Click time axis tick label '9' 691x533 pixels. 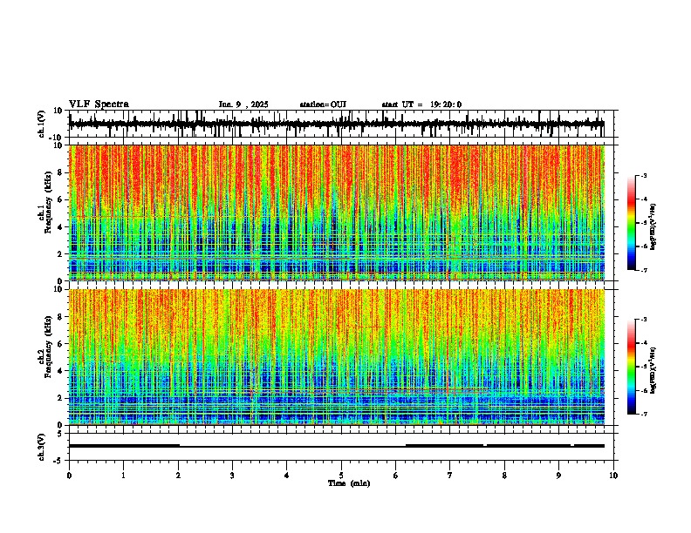click(558, 476)
